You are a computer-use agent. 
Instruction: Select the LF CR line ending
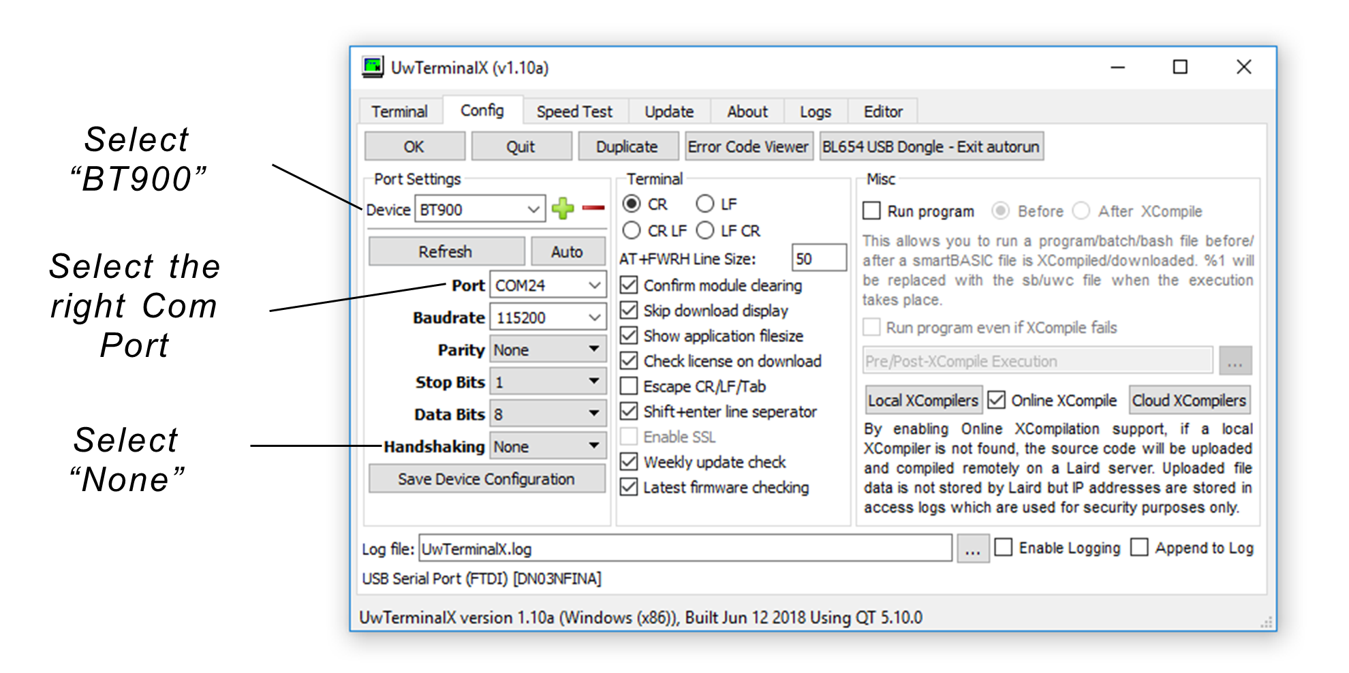click(x=705, y=230)
